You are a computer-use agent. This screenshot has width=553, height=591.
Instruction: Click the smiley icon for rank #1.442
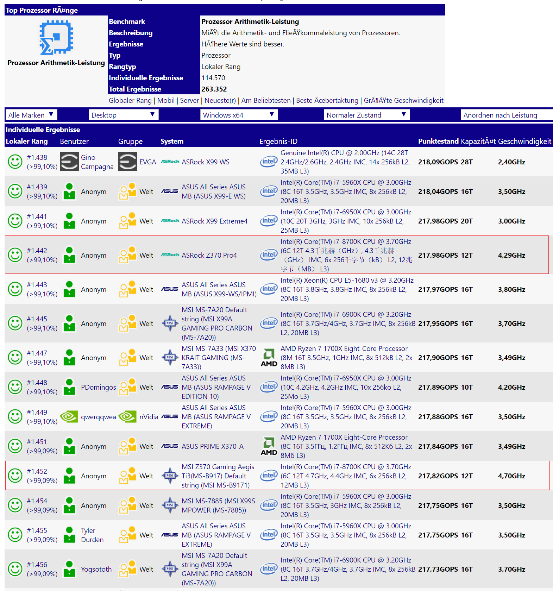(15, 255)
